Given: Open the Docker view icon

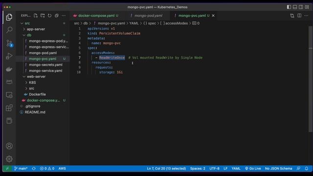Looking at the screenshot, I should [x=9, y=69].
